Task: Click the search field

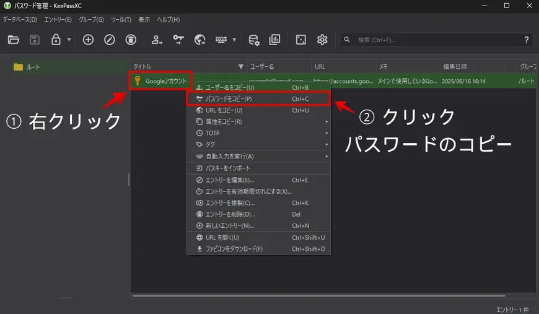Action: 437,40
